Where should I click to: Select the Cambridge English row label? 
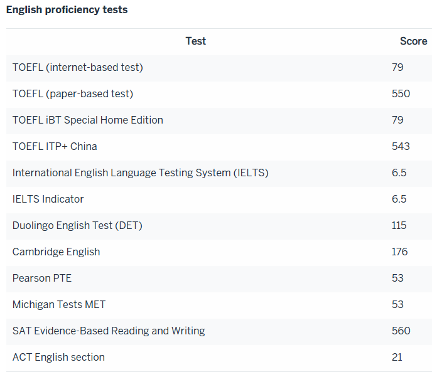[x=57, y=252]
